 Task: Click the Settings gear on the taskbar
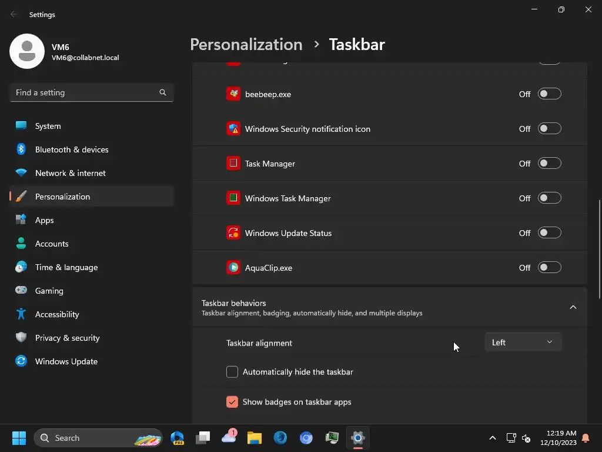[358, 438]
